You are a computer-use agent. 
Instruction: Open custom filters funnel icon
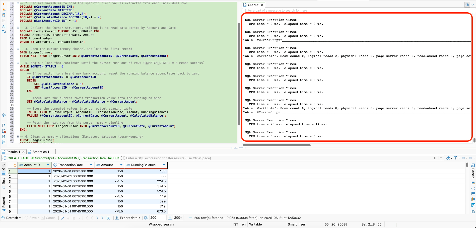pos(455,158)
